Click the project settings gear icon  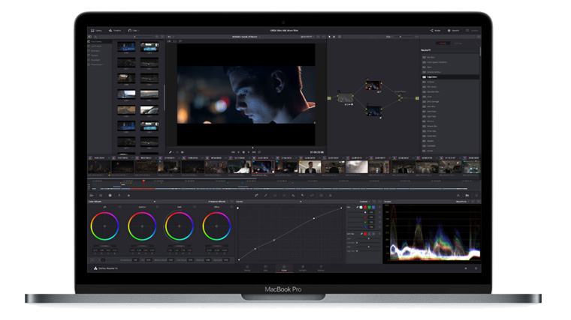click(x=475, y=268)
